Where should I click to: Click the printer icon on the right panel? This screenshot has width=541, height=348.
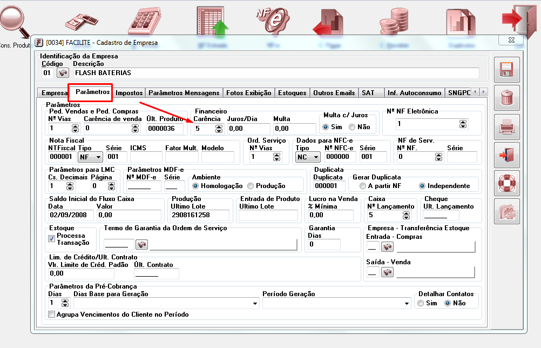tap(506, 128)
